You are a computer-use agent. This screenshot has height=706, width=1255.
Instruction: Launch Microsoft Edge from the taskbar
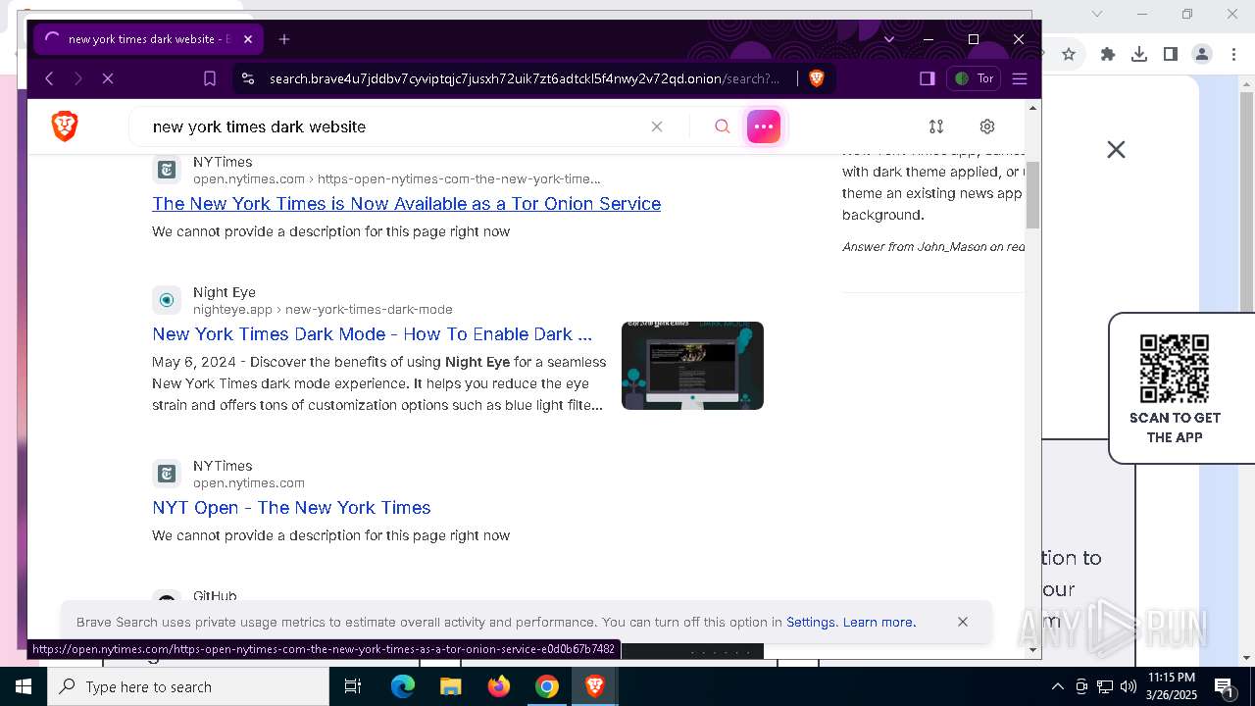coord(403,686)
